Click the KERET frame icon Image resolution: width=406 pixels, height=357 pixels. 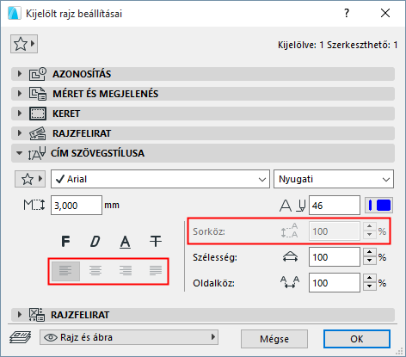[x=37, y=114]
